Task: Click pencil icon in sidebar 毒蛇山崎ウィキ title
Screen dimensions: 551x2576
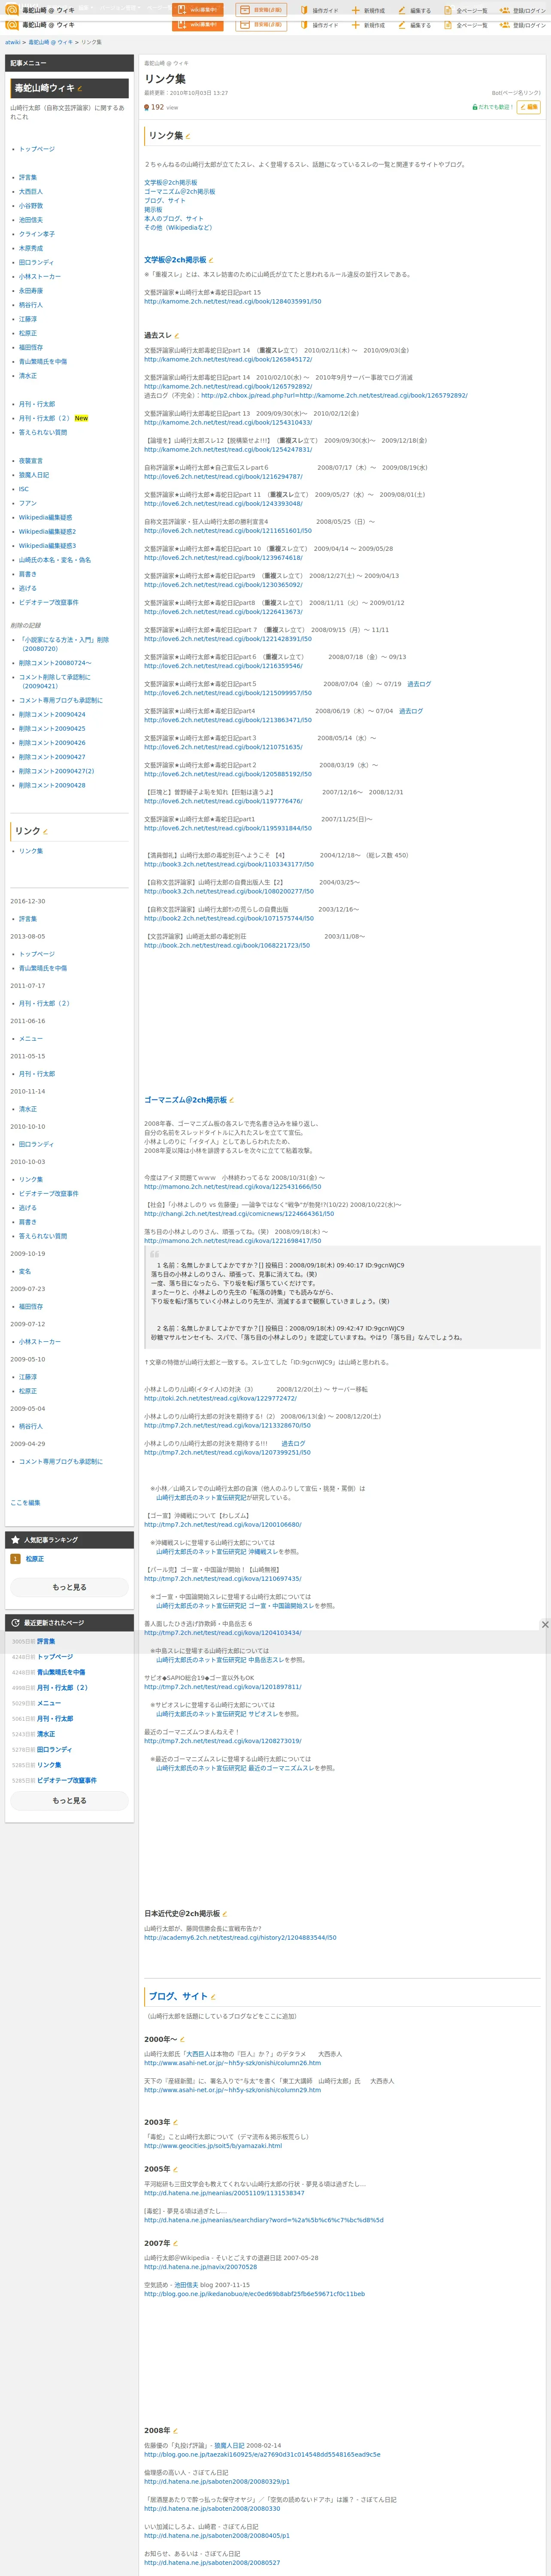Action: tap(80, 89)
